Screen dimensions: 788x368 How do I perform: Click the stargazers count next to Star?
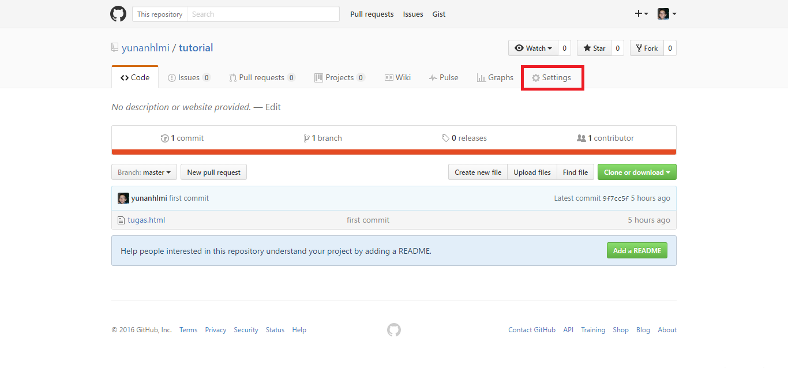coord(618,48)
